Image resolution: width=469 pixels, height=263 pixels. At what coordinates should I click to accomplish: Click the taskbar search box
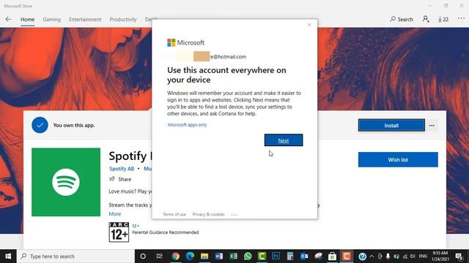point(76,256)
